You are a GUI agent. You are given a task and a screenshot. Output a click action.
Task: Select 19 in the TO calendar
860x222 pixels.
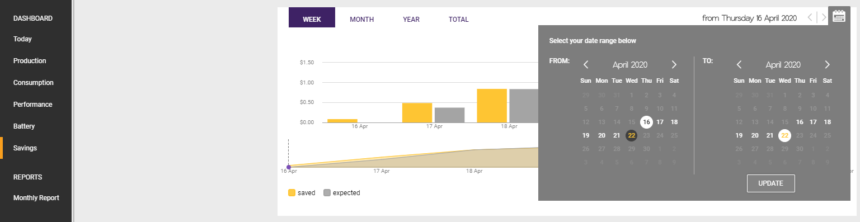[x=739, y=135]
